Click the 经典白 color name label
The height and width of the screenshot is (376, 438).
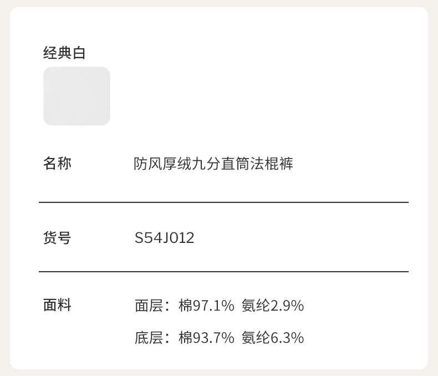[x=64, y=53]
